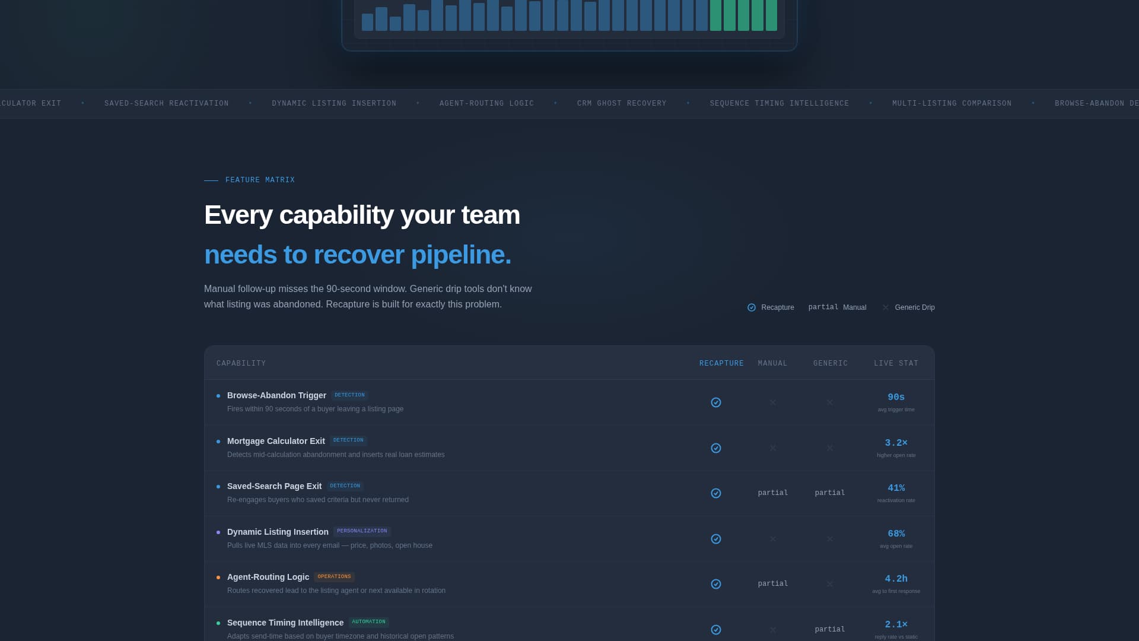Click the Manual X mark in the Sequence Timing Intelligence row
This screenshot has height=641, width=1139.
click(x=773, y=630)
